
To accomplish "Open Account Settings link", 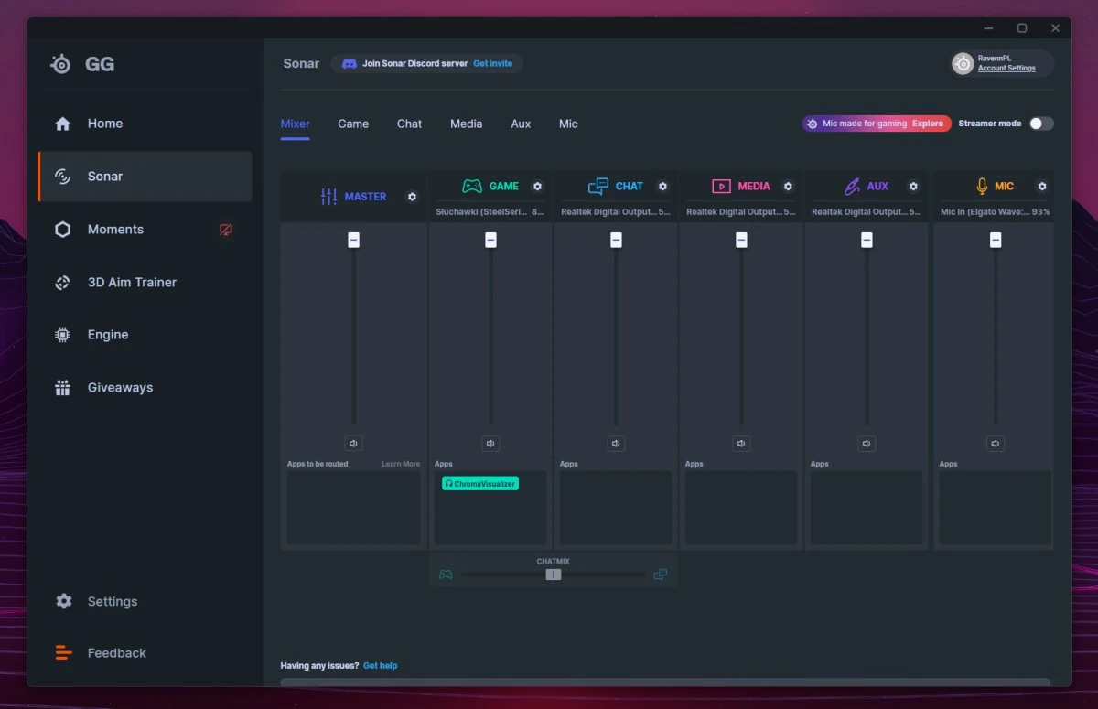I will 1006,69.
